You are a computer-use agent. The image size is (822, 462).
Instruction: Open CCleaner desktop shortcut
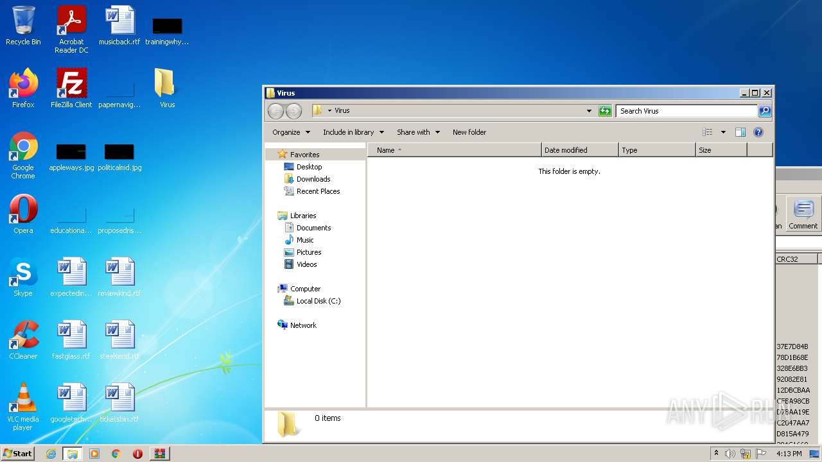coord(23,340)
